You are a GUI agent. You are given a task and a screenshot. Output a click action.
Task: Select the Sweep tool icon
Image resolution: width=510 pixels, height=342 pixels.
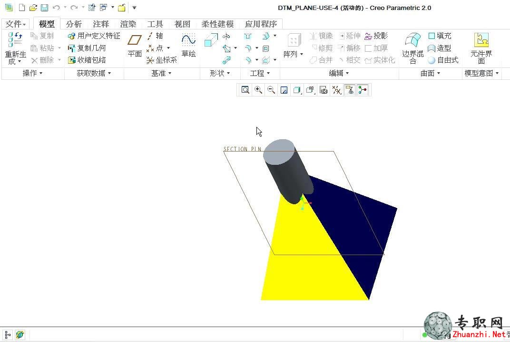(227, 49)
